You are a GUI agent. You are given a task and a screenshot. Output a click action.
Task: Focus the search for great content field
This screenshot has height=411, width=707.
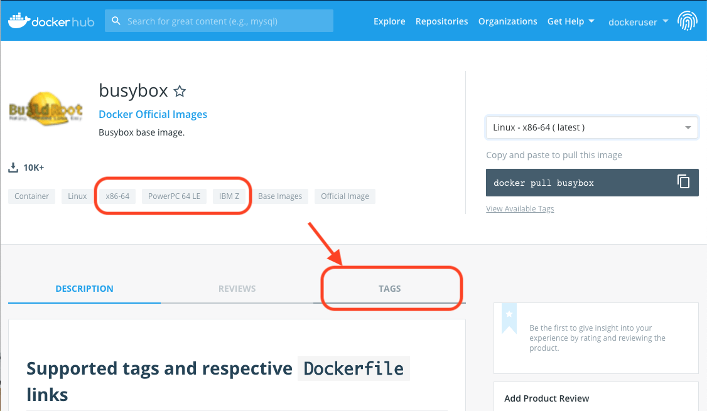click(x=226, y=21)
